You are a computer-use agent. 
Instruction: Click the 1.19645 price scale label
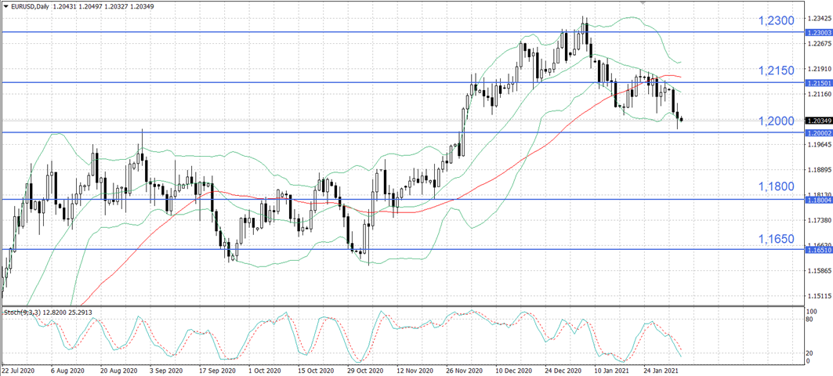pyautogui.click(x=819, y=144)
